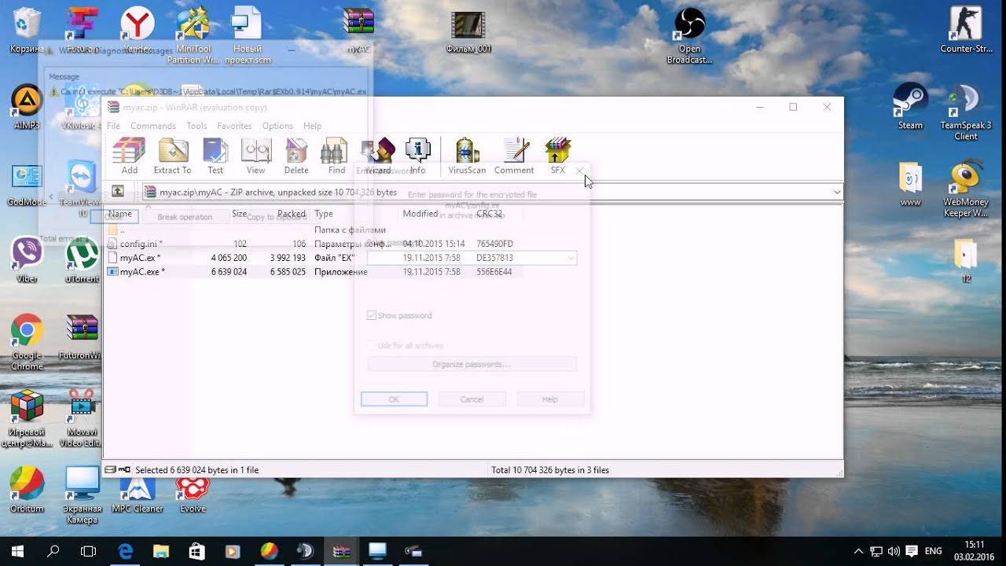
Task: Select the Google Chrome desktop icon
Action: pos(27,343)
